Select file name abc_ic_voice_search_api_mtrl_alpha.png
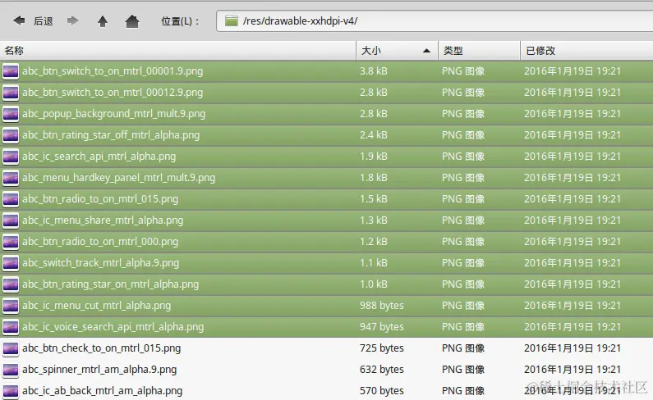This screenshot has width=653, height=400. [113, 327]
